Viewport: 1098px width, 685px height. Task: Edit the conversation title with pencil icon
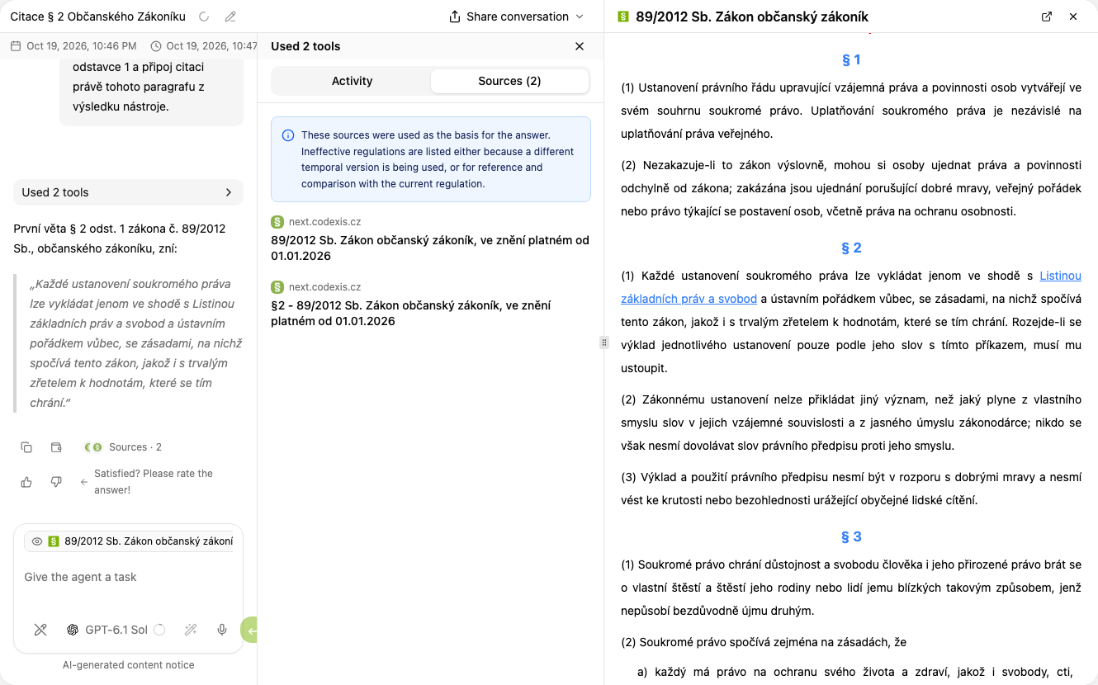point(230,17)
